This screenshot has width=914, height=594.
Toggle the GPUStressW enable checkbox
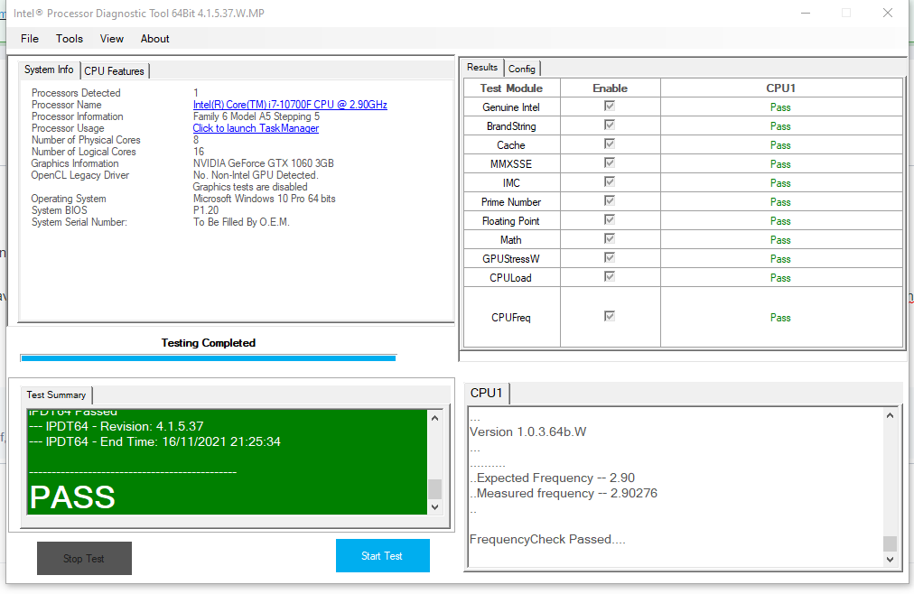[610, 257]
